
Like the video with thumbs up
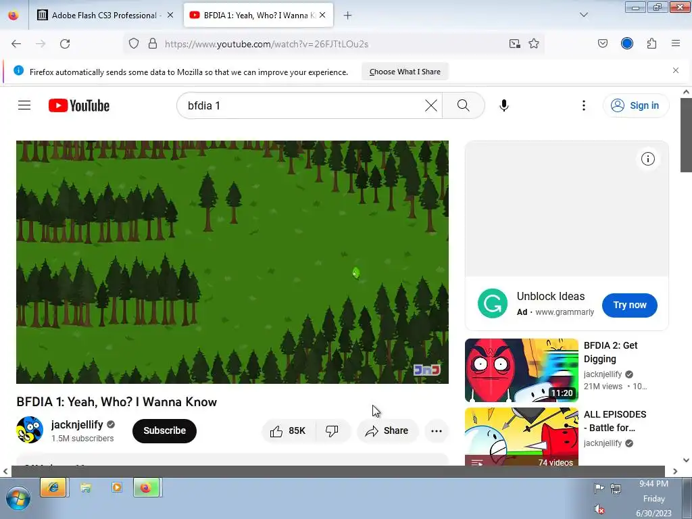(288, 430)
